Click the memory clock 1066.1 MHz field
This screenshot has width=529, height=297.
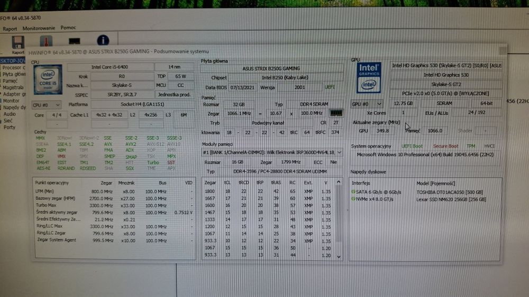[239, 113]
